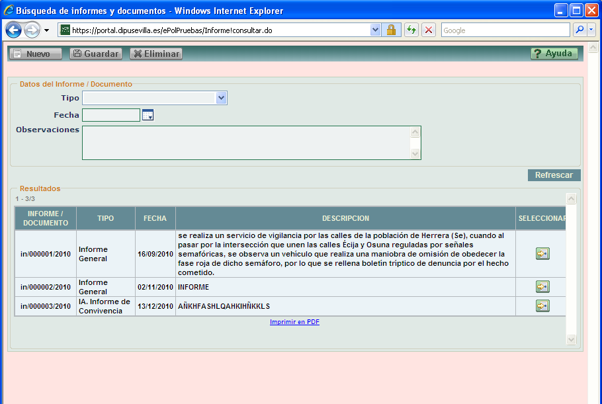Click select icon for report in/000003/2010
Viewport: 602px width, 404px height.
point(542,305)
